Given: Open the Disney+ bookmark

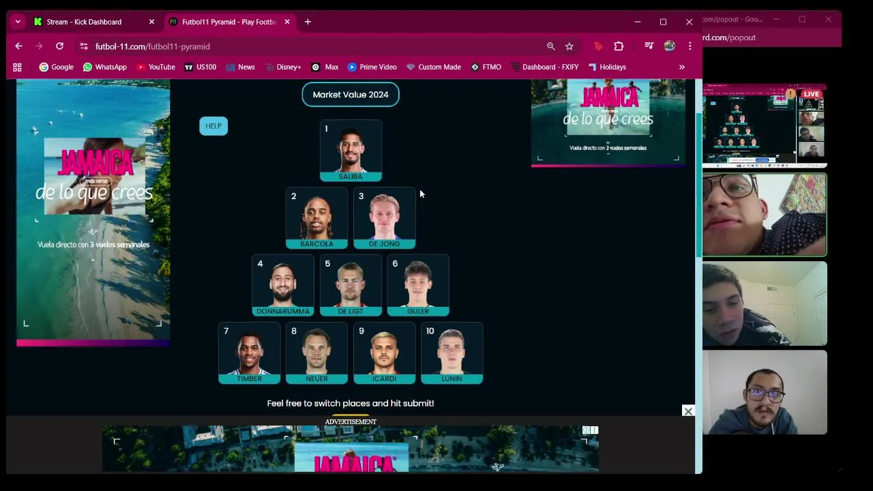Looking at the screenshot, I should coord(283,67).
